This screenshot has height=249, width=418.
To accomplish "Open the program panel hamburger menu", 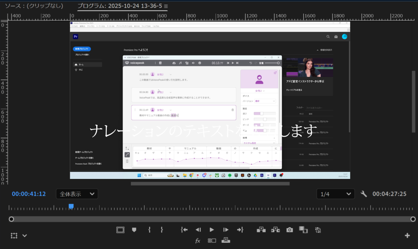I will 166,6.
